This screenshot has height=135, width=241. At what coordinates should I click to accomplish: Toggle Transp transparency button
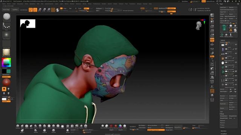click(212, 87)
